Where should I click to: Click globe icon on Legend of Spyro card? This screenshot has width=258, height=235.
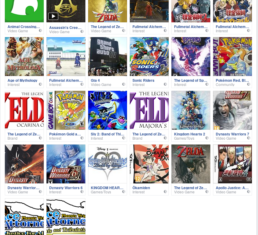coord(207,84)
